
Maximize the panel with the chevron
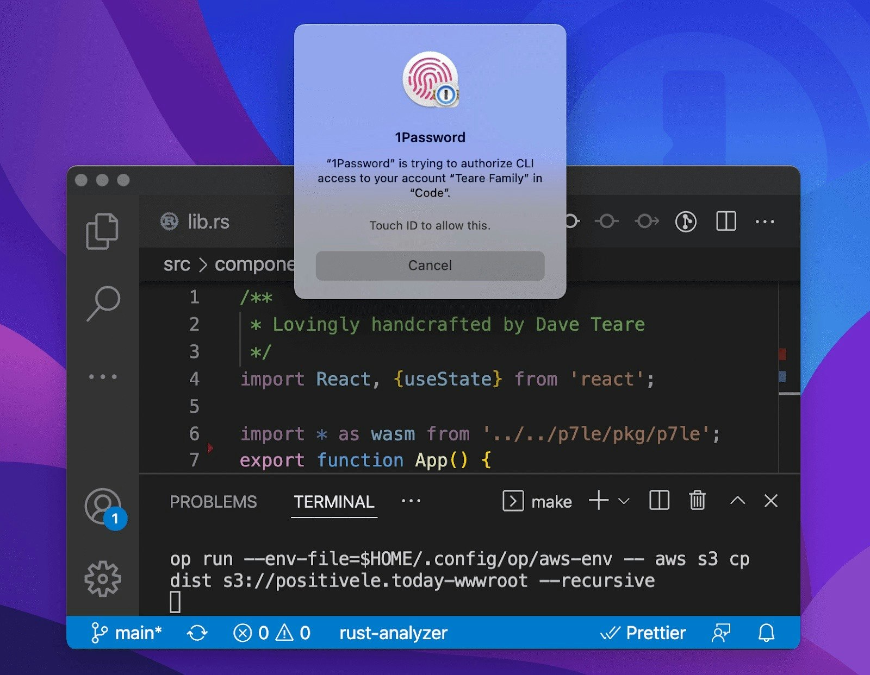point(737,501)
